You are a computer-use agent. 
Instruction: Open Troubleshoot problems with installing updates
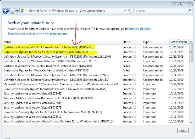click(37, 34)
